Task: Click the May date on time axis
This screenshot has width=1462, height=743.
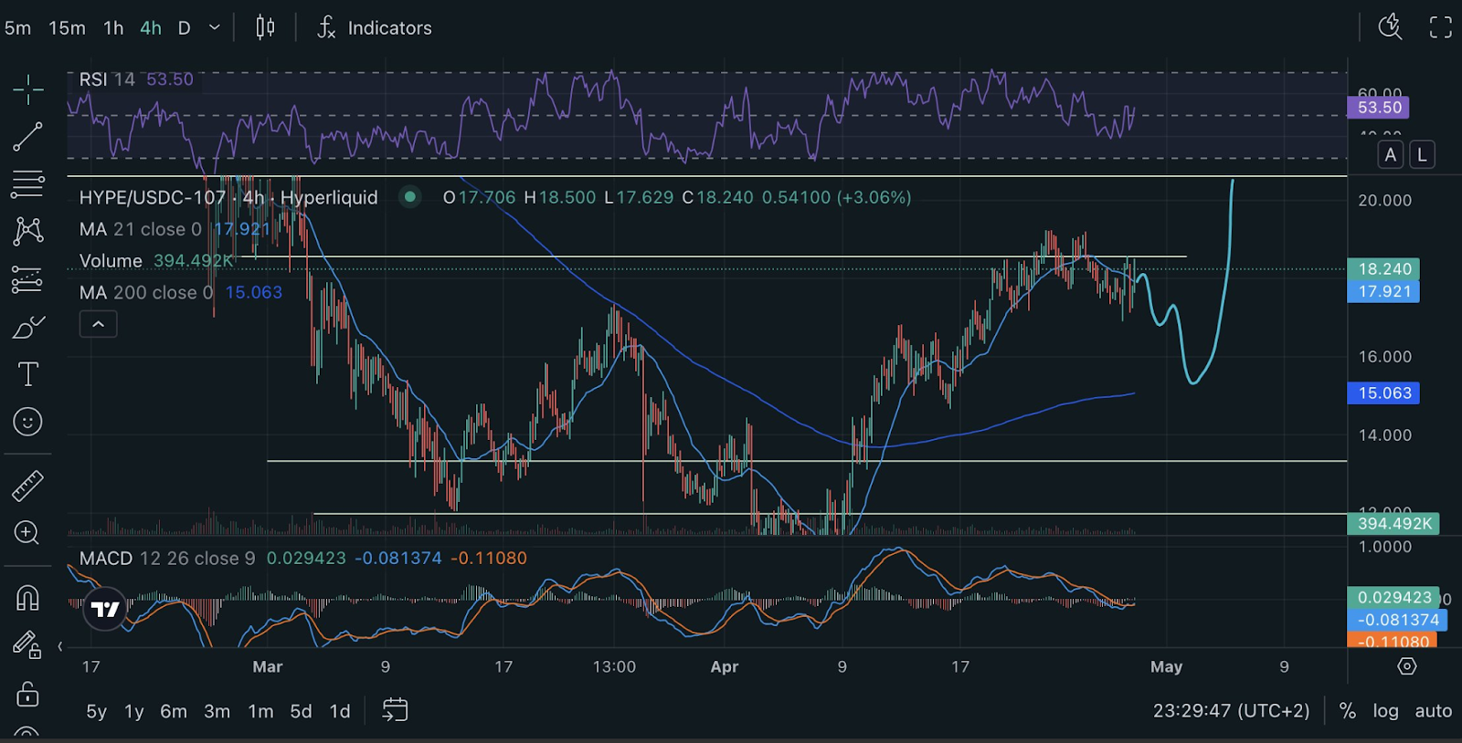Action: point(1166,667)
